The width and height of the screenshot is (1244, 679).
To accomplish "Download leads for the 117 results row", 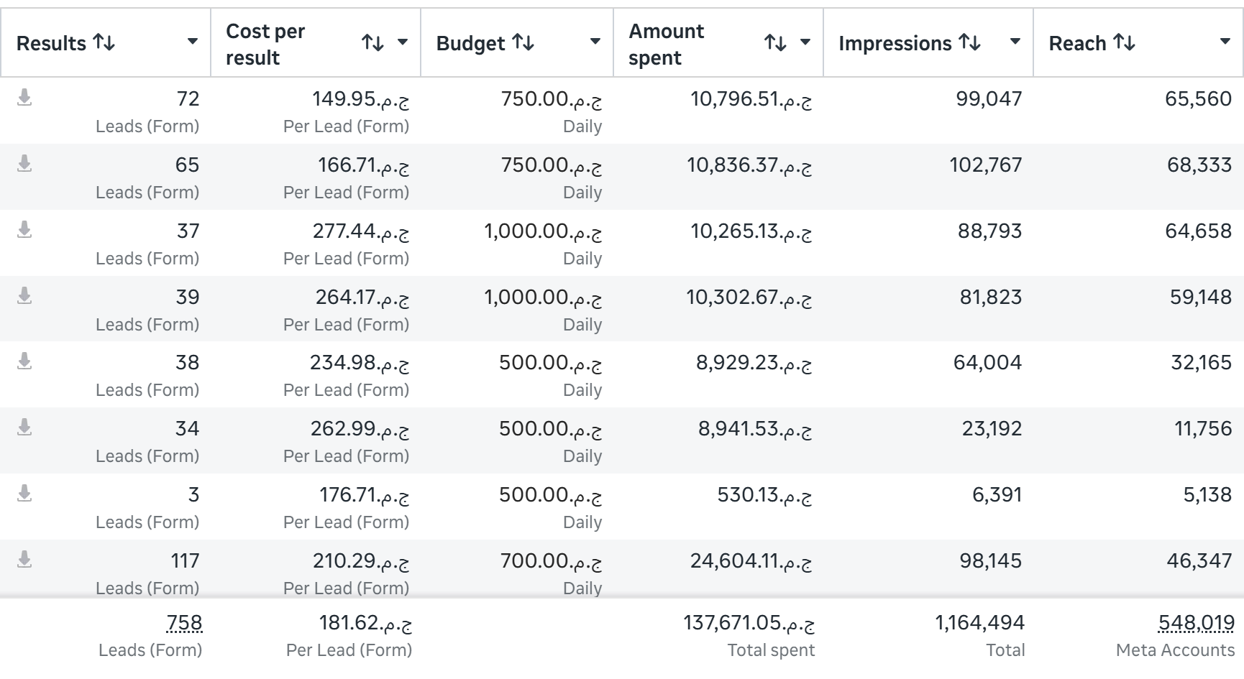I will 24,559.
